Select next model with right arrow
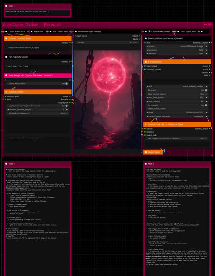215x276 pixels. pyautogui.click(x=206, y=46)
